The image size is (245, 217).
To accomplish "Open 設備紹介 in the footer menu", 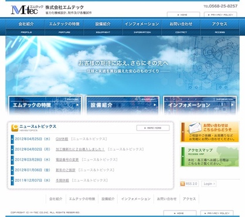I will [x=108, y=199].
